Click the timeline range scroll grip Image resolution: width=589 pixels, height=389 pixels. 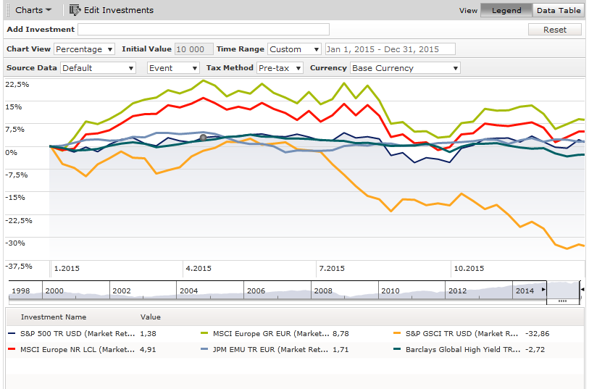pyautogui.click(x=562, y=301)
